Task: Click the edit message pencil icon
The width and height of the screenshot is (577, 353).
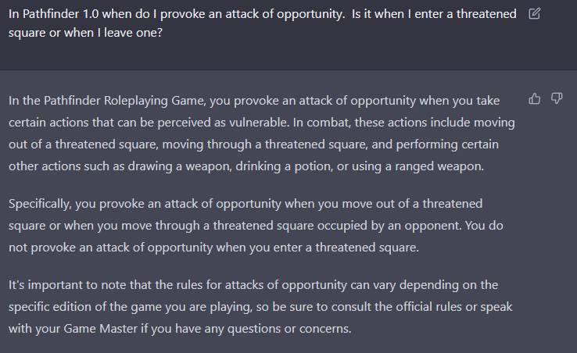Action: [x=534, y=13]
